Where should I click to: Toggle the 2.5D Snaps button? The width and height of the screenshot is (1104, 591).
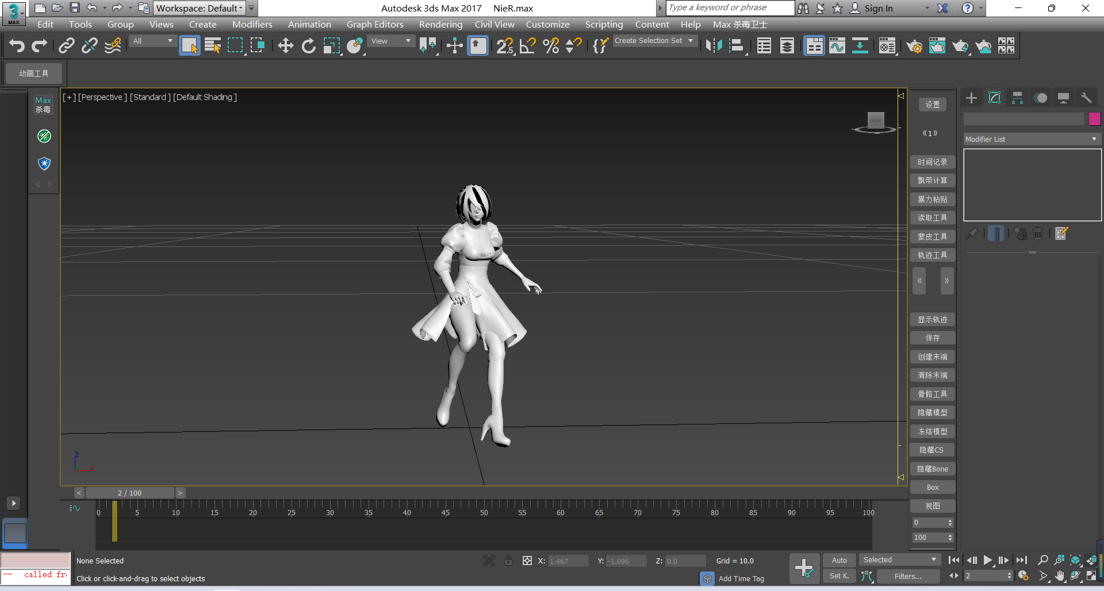point(504,45)
